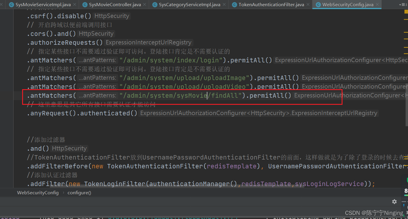Click permitAll() on the uploadVideo line
408x219 pixels.
[x=278, y=87]
